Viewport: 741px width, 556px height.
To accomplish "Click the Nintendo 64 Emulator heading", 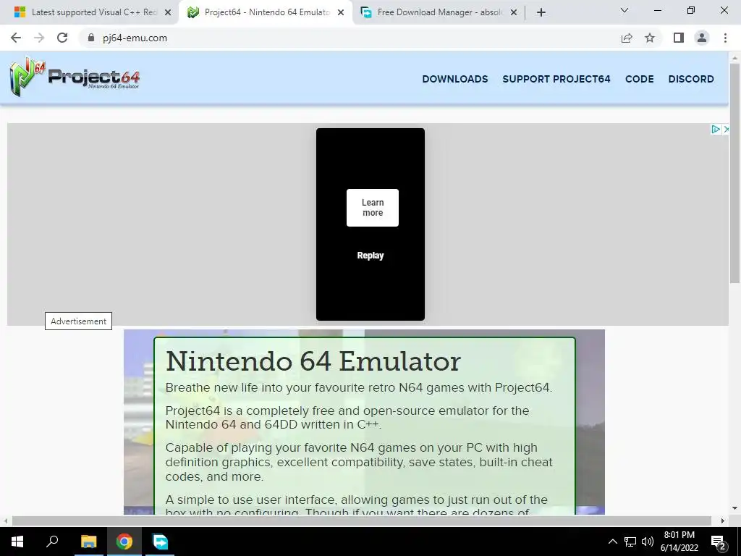I will [x=313, y=362].
